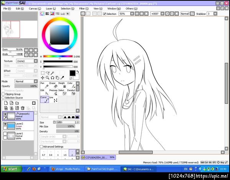Click the navigator thumbnail preview
This screenshot has width=230, height=180.
point(20,30)
